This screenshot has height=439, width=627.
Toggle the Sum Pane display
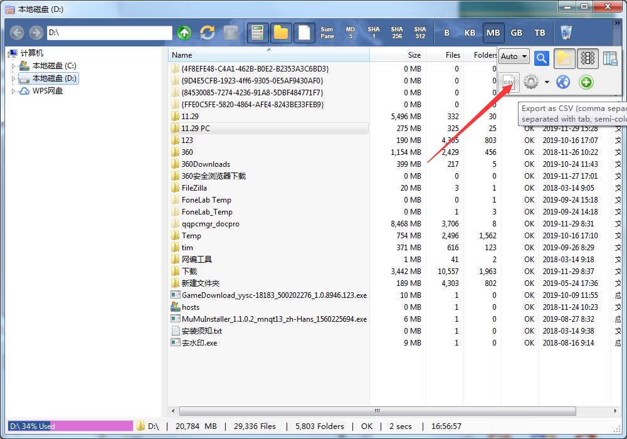(327, 33)
